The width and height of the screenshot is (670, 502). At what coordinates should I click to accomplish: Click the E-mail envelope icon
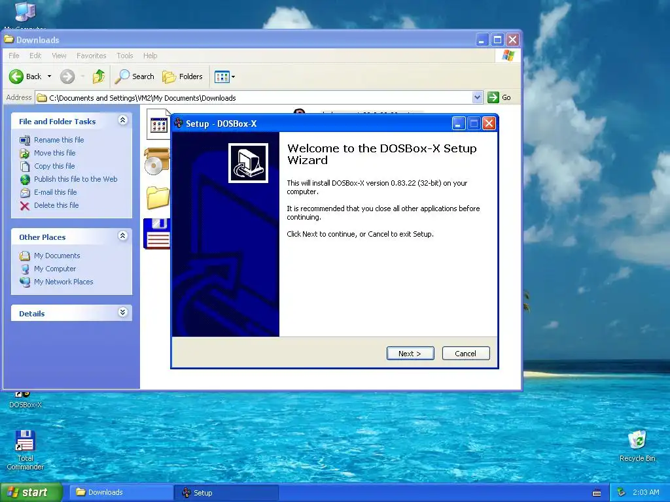point(25,193)
